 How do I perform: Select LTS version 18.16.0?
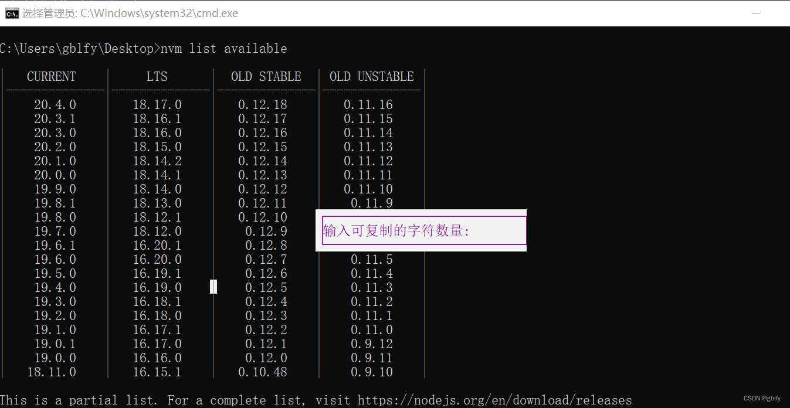[157, 133]
